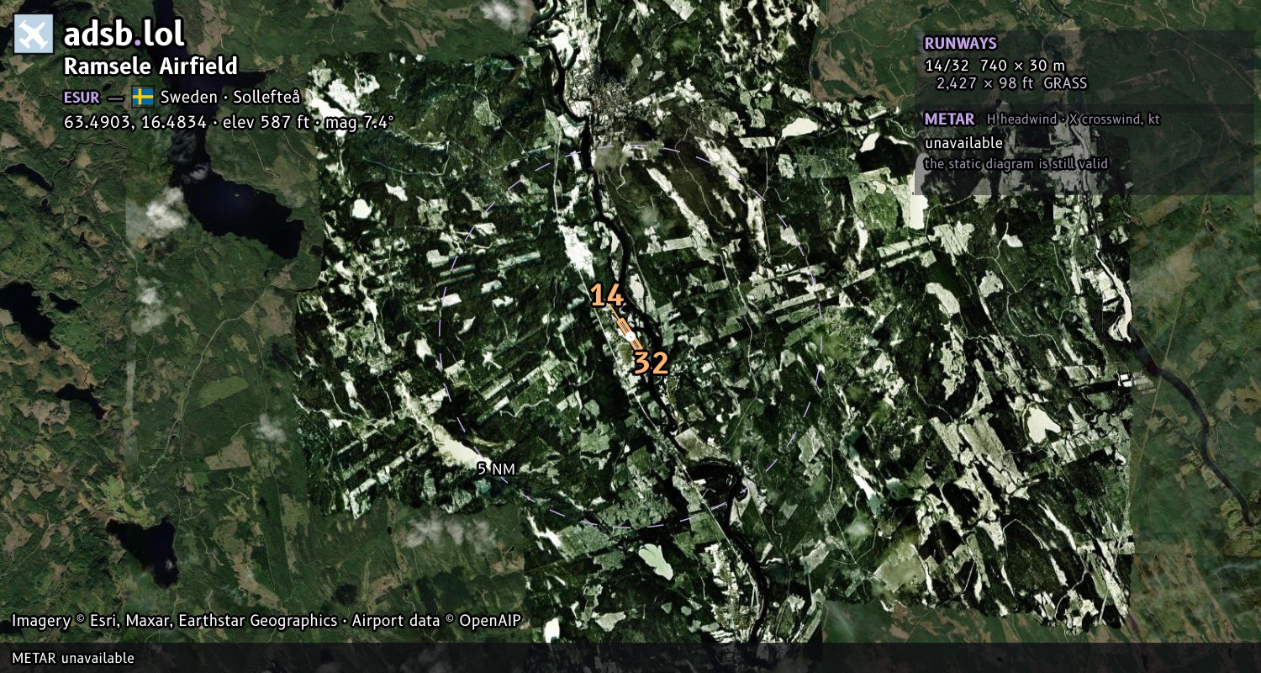1261x673 pixels.
Task: Click the 'METAR unavailable' status bar message
Action: point(73,658)
